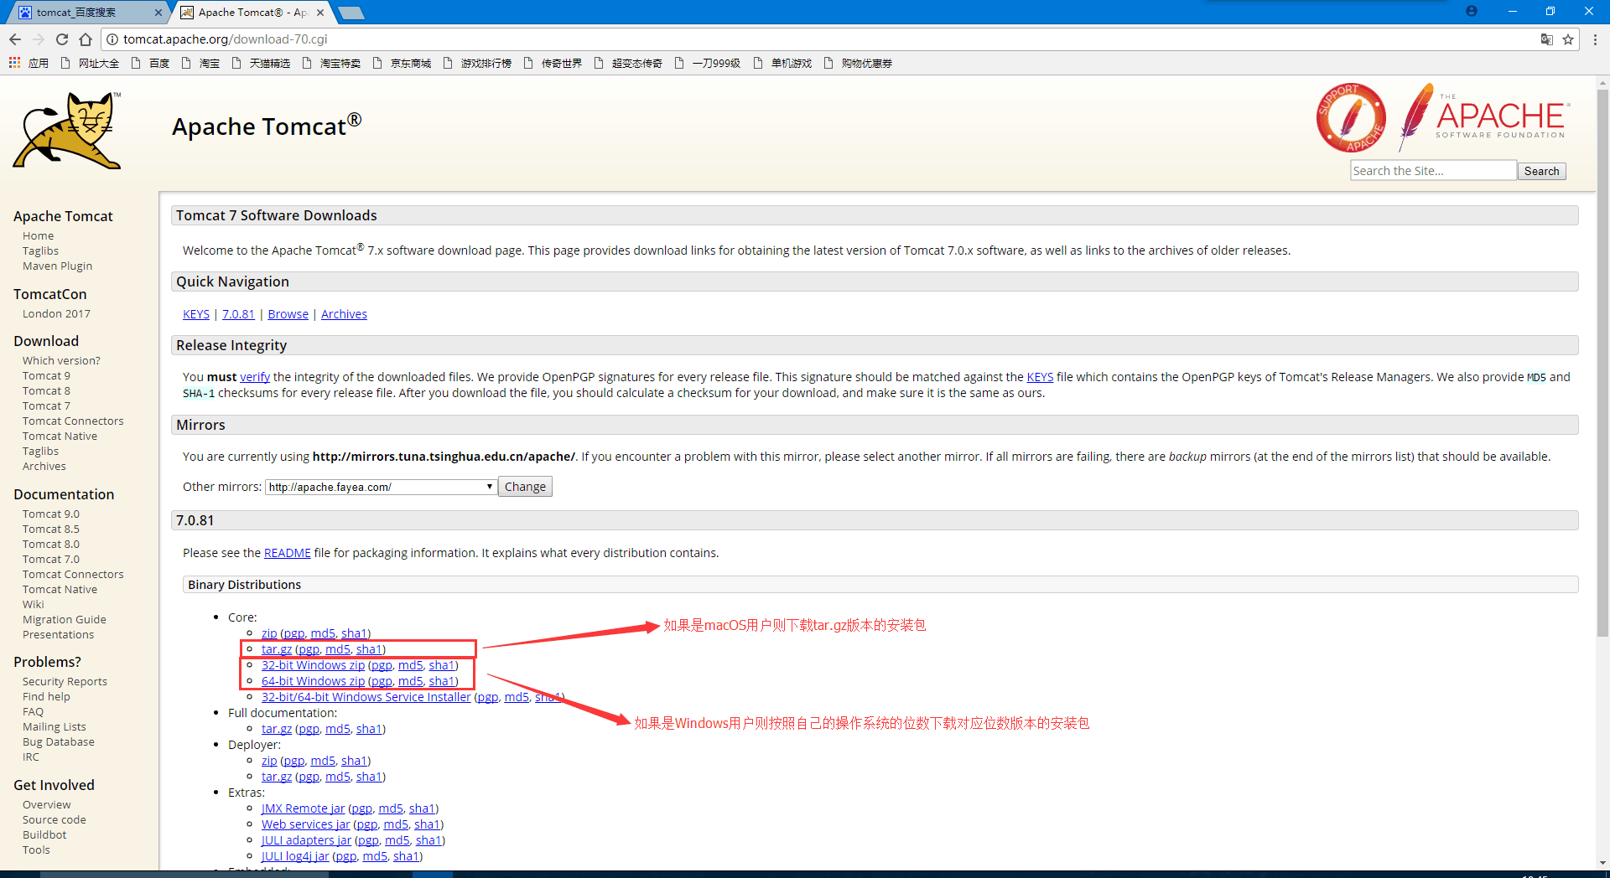Download the 64-bit Windows zip
This screenshot has height=878, width=1610.
tap(313, 680)
